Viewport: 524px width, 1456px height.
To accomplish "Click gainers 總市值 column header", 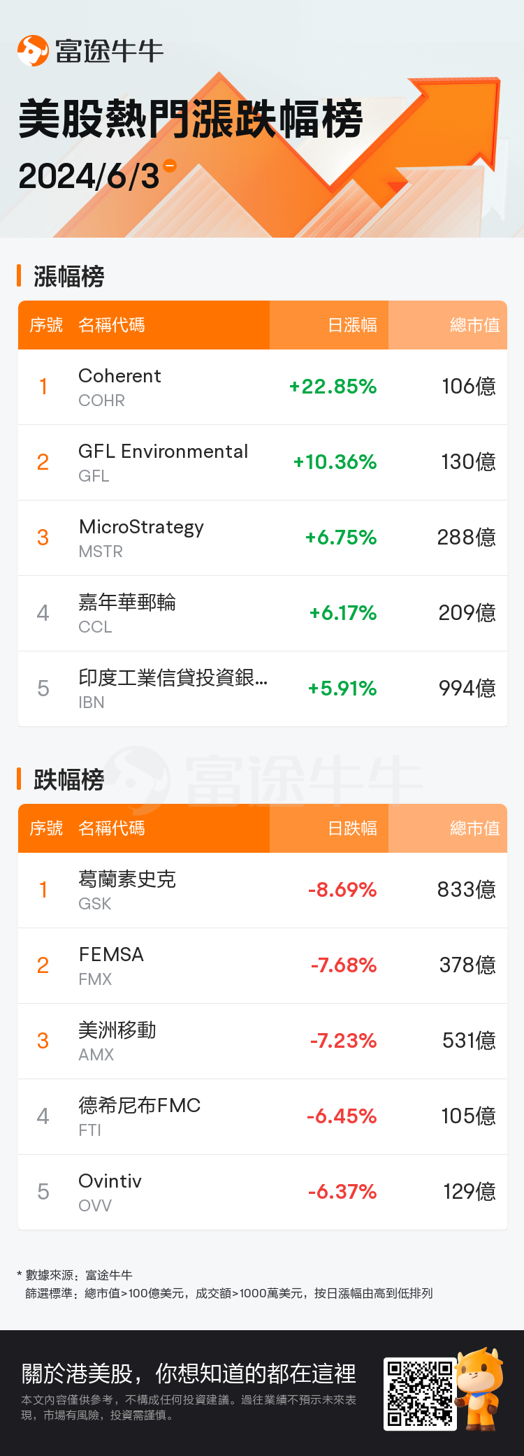I will coord(474,325).
